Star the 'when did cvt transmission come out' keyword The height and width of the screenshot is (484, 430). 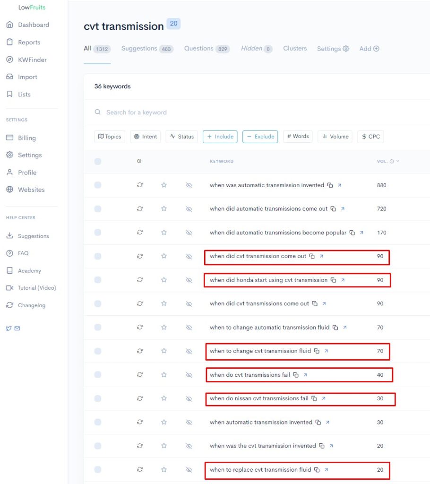tap(164, 256)
